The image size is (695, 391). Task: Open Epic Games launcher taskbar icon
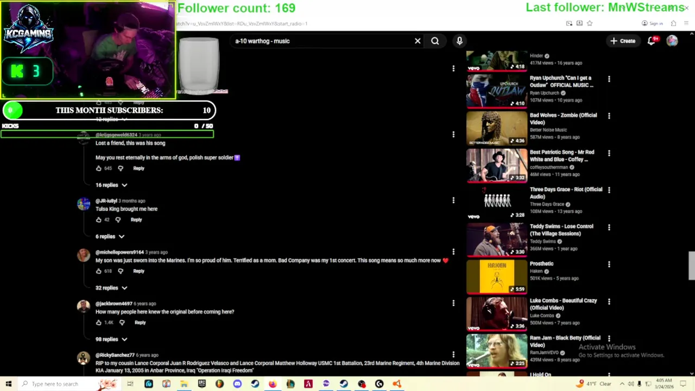[201, 384]
